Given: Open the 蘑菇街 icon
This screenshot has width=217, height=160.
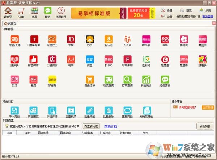Looking at the screenshot, I should (x=203, y=39).
